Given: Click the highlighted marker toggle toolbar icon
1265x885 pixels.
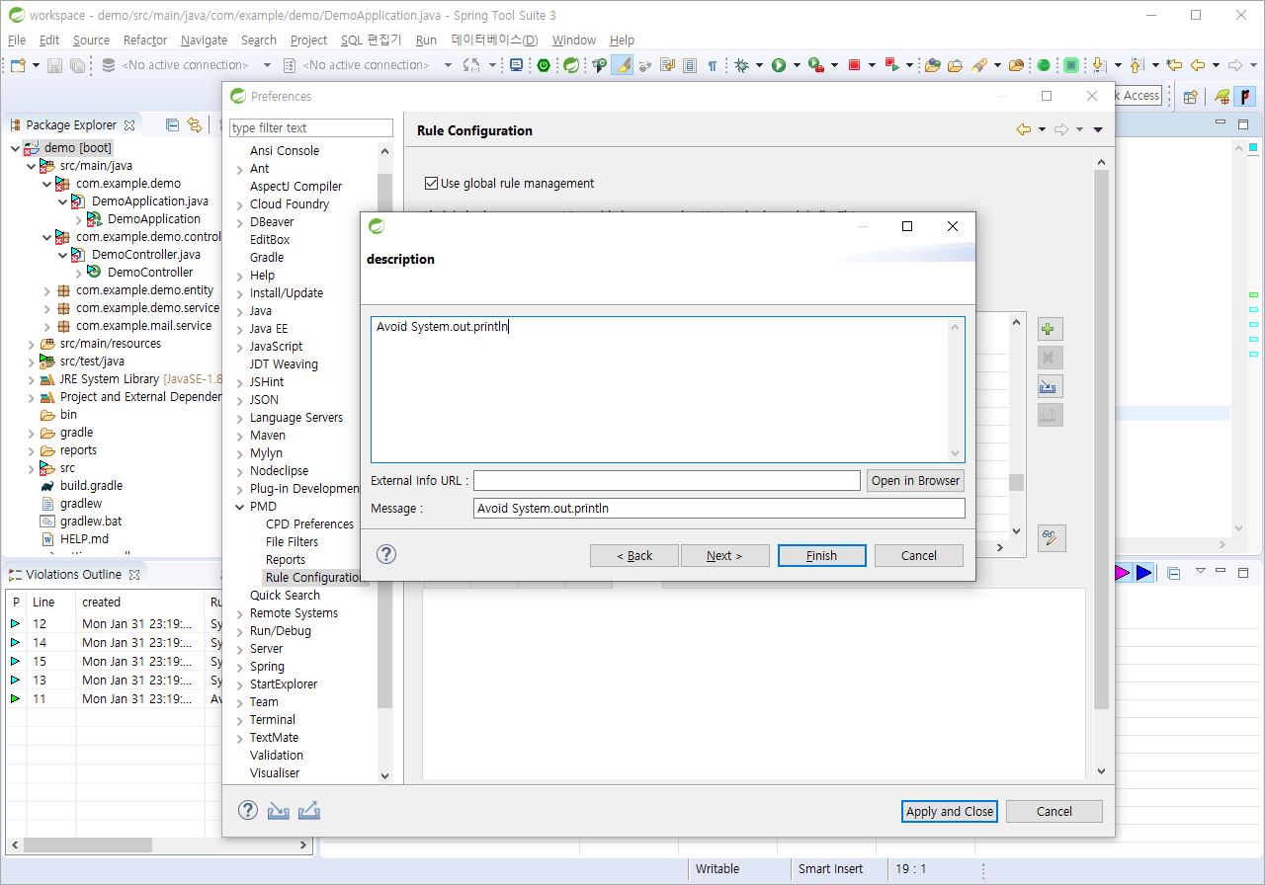Looking at the screenshot, I should [x=622, y=65].
